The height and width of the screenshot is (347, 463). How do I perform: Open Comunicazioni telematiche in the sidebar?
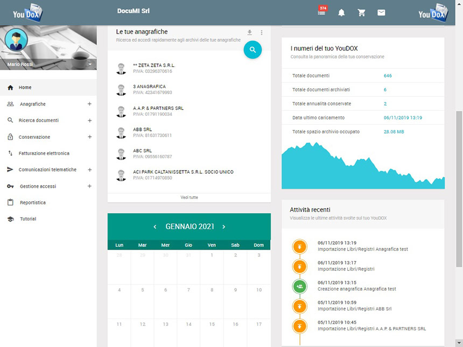pos(47,169)
